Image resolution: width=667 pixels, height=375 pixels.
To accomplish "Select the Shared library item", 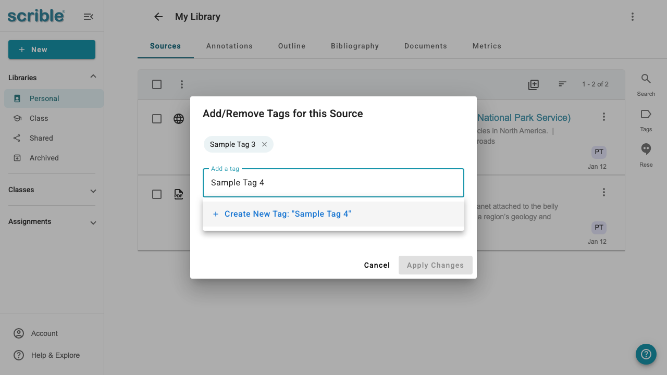I will [x=54, y=138].
